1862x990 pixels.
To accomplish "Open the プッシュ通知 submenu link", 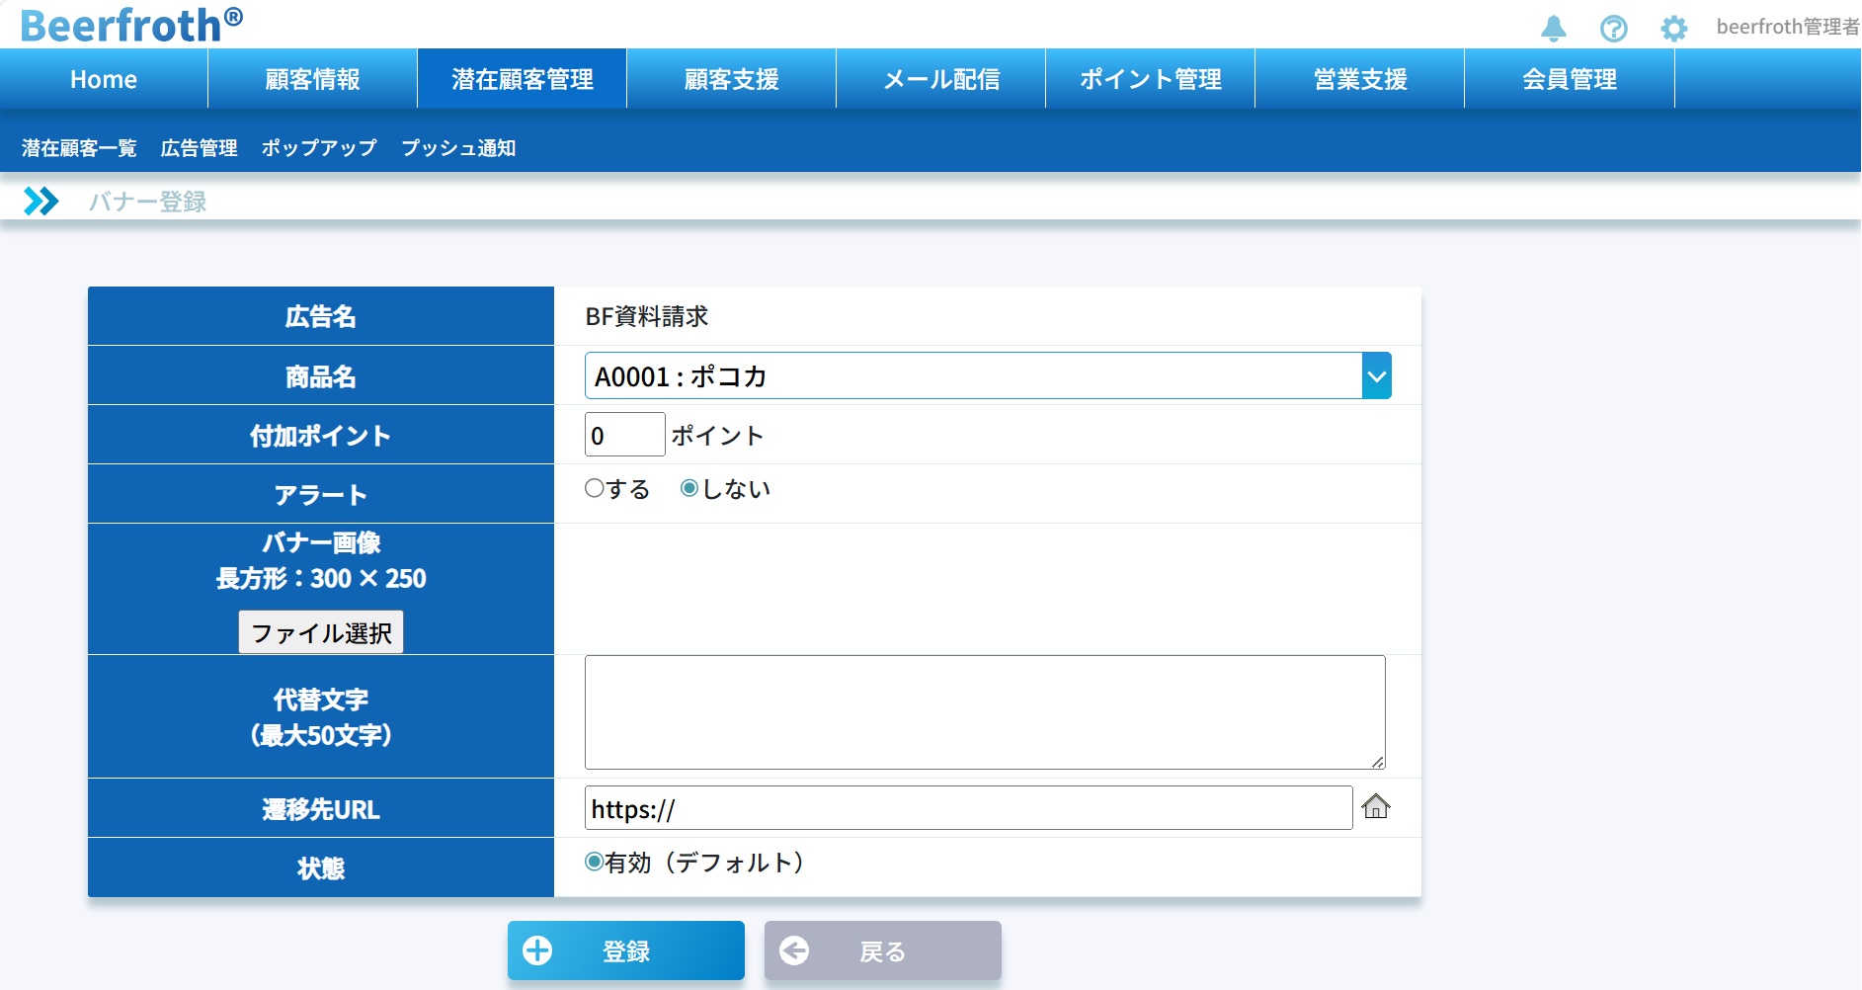I will coord(458,148).
